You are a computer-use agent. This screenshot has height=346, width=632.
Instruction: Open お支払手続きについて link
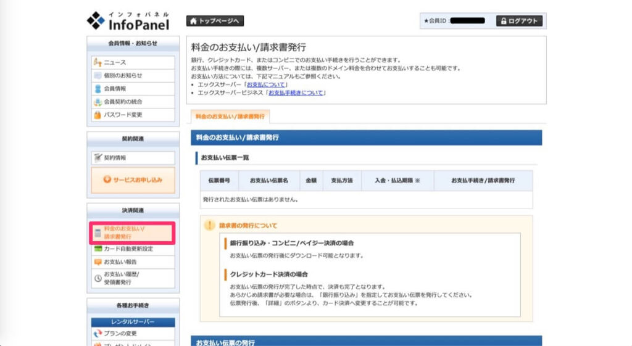pyautogui.click(x=296, y=93)
